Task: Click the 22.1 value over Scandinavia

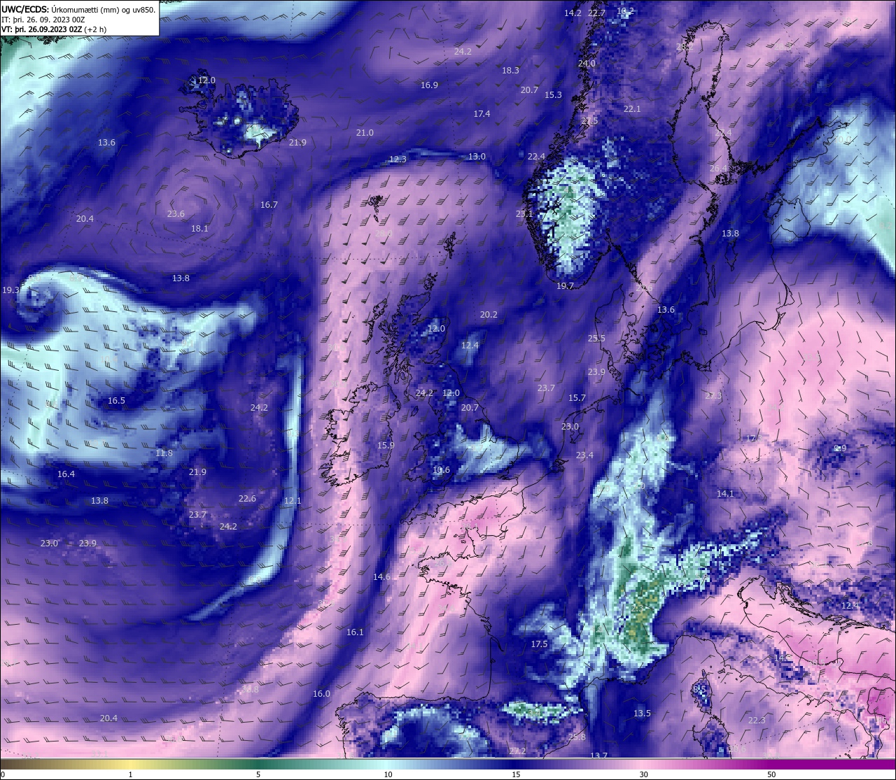Action: click(632, 109)
